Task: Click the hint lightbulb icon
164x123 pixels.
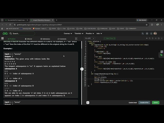Action: tap(88, 102)
